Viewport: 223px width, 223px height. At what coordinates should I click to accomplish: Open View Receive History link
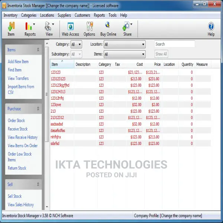[x=23, y=137]
